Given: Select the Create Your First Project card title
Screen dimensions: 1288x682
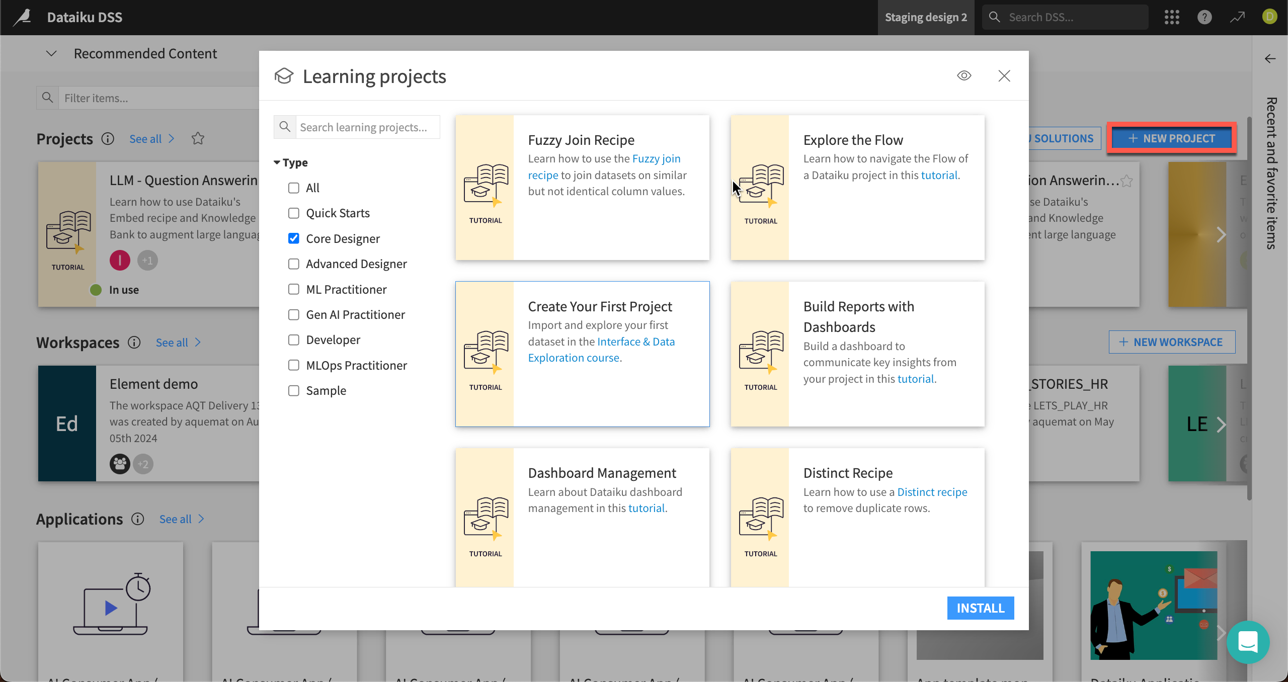Looking at the screenshot, I should (600, 306).
